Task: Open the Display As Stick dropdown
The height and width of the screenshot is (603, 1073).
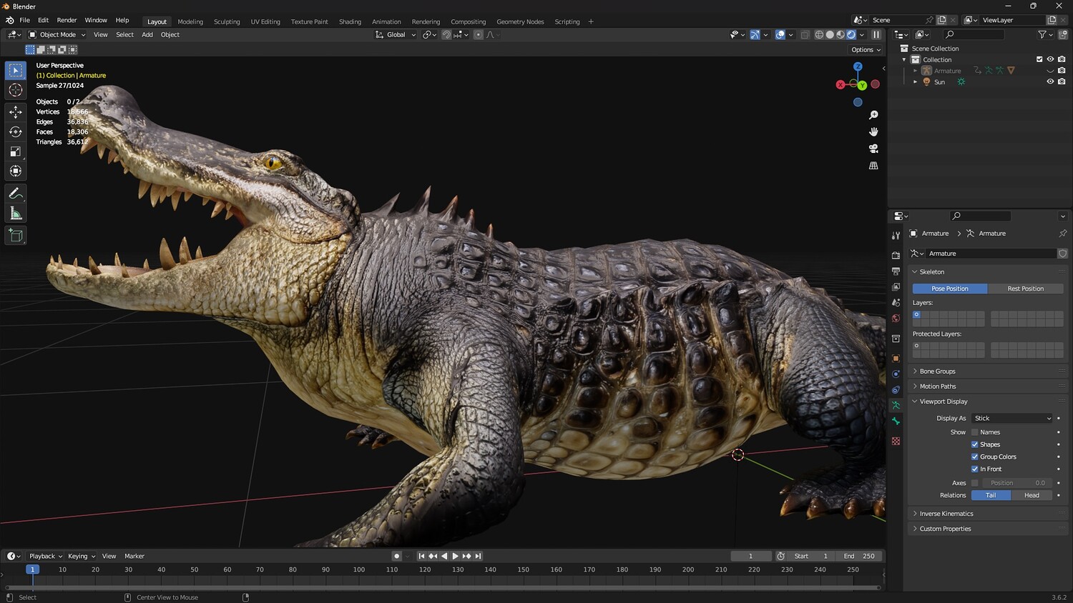Action: 1012,418
